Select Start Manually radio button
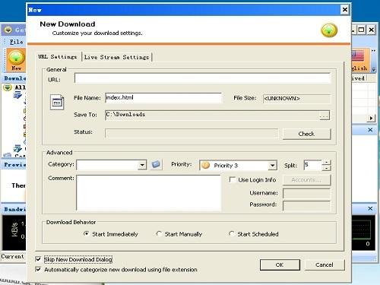Screen dimensions: 380x285 pyautogui.click(x=159, y=233)
